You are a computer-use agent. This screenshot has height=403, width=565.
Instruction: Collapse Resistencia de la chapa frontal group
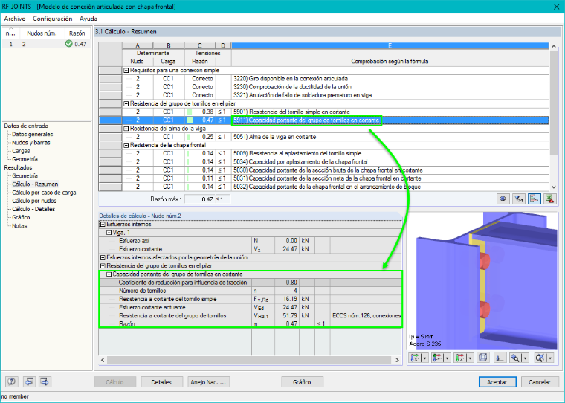click(x=126, y=145)
